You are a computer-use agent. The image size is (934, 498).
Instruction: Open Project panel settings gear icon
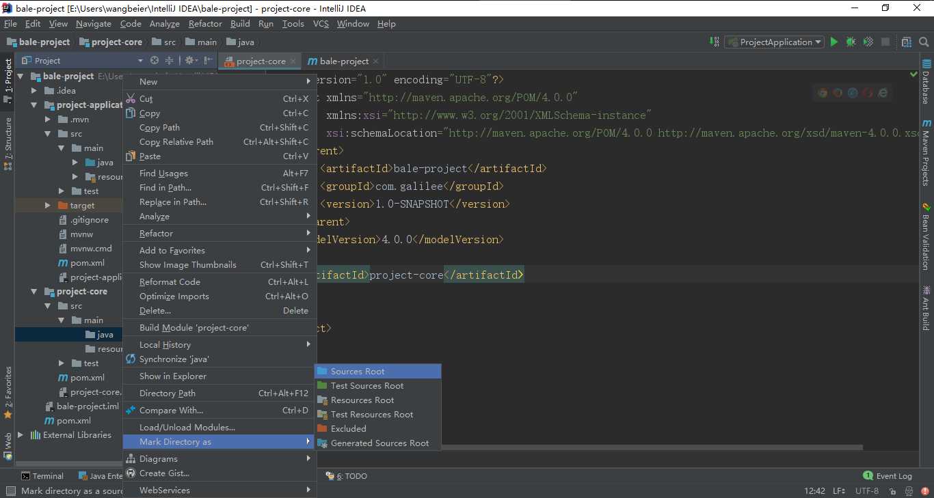191,61
